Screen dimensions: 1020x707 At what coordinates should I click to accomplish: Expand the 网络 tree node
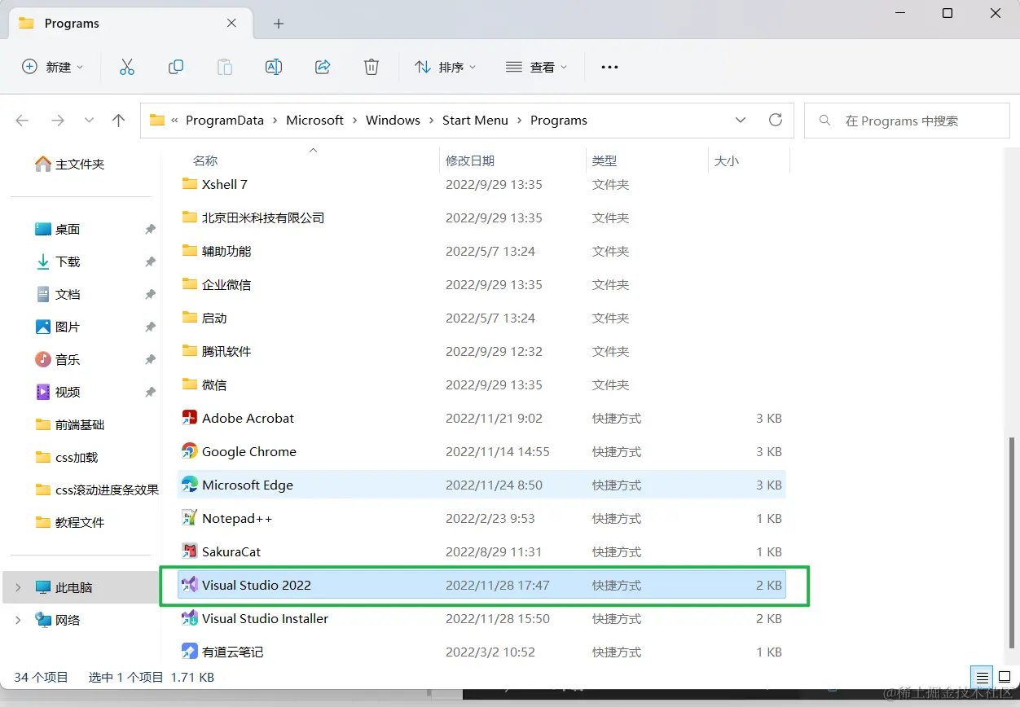click(18, 620)
